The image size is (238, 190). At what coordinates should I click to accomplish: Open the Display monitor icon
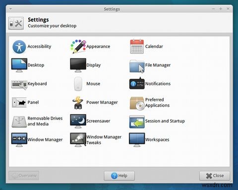78,65
